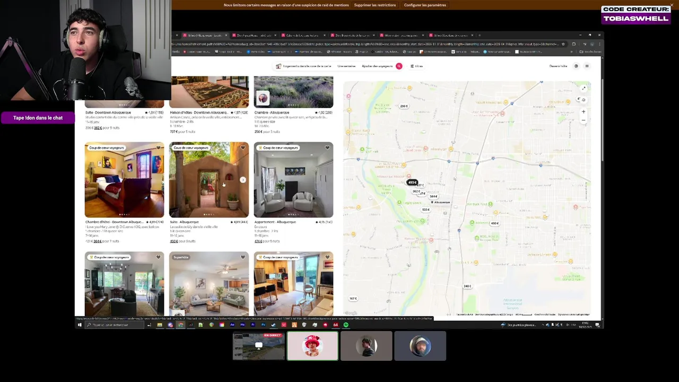Click 'Devenir hôte' link

point(558,66)
